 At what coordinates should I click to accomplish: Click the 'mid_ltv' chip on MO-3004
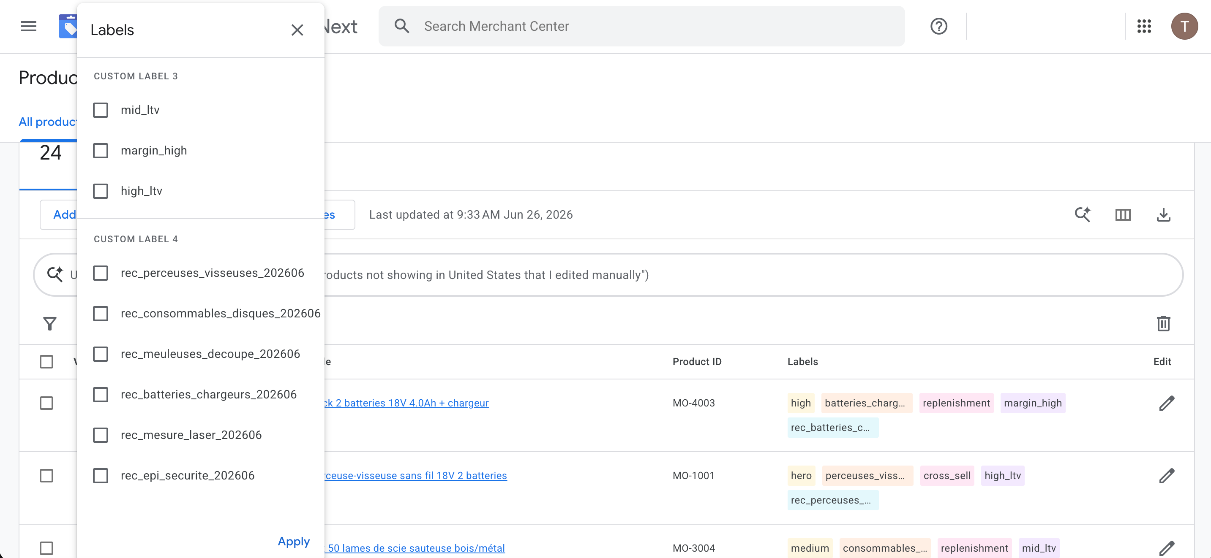(1039, 548)
